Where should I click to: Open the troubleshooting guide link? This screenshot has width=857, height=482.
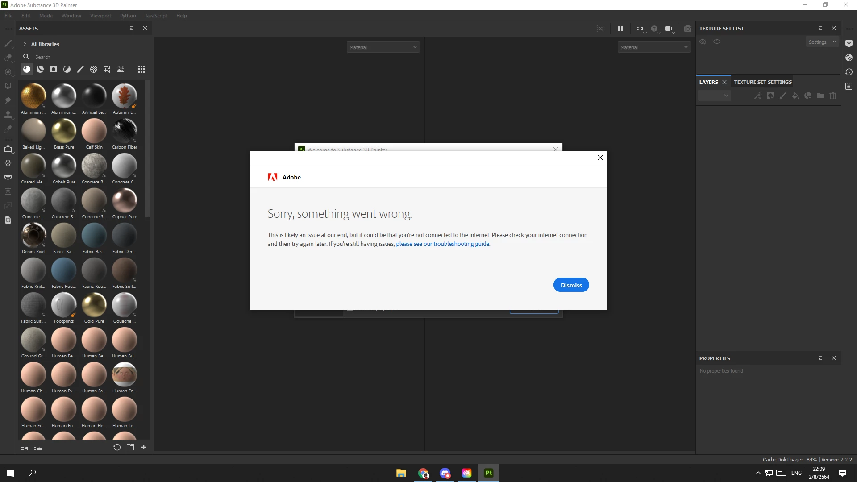coord(443,244)
